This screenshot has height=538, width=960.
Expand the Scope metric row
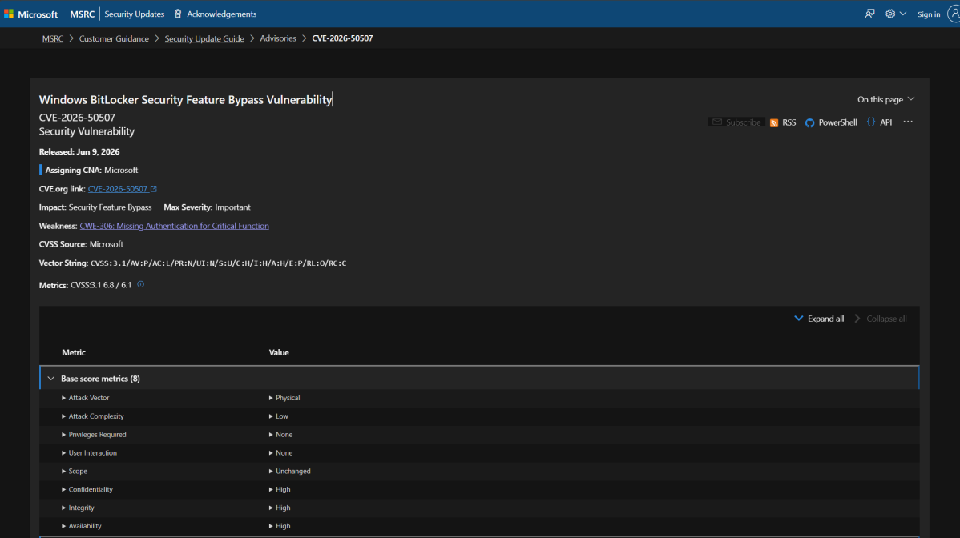point(63,472)
